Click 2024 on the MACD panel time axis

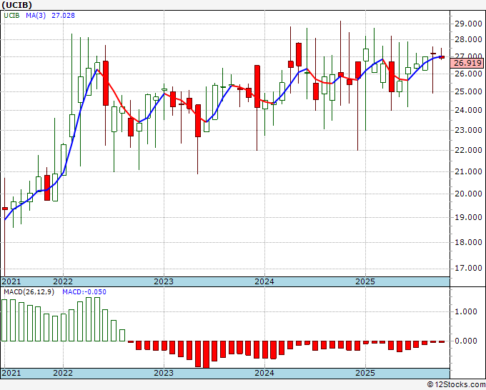point(264,373)
